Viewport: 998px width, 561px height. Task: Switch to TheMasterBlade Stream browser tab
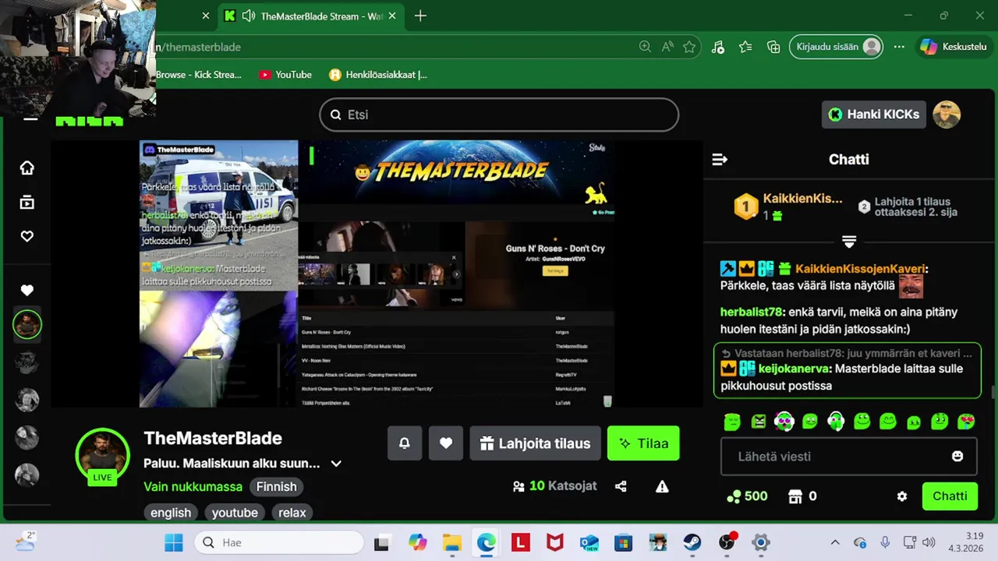click(310, 16)
